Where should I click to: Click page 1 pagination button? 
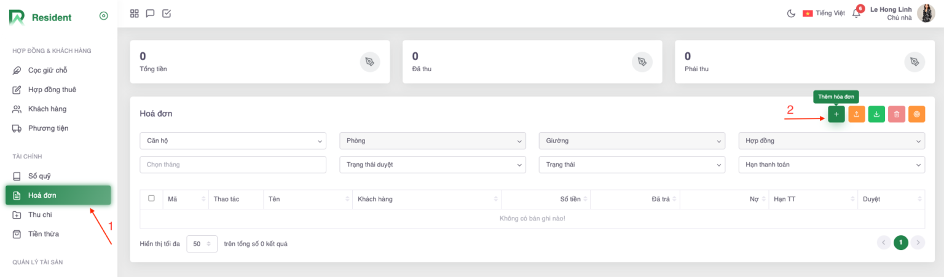[x=900, y=243]
